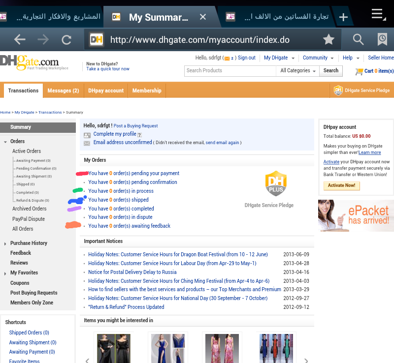
Task: Click the Sign out link
Action: tap(246, 58)
